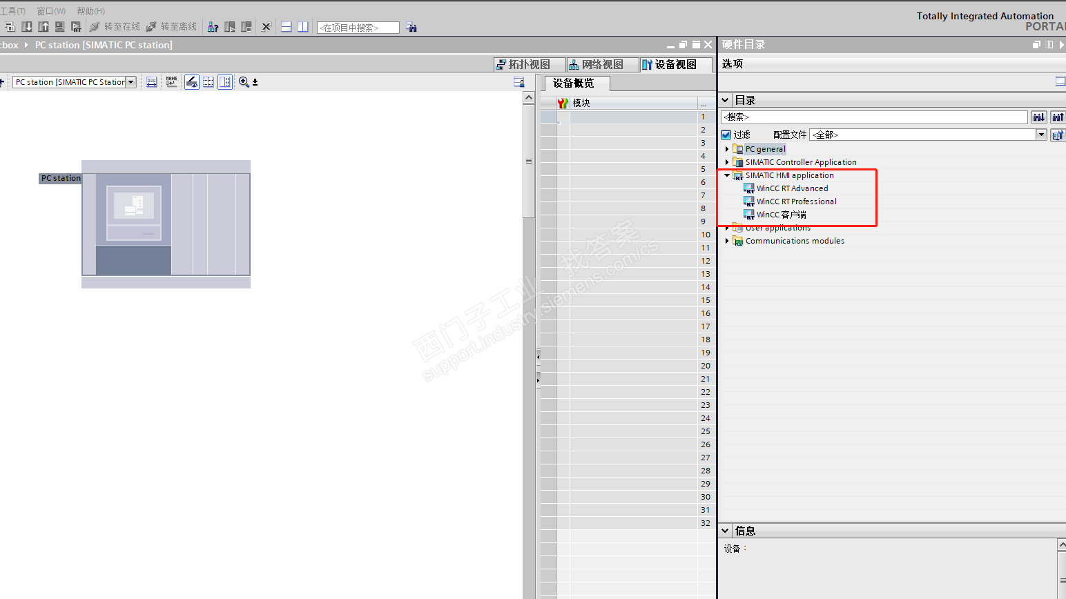The image size is (1066, 599).
Task: Expand the PC general folder
Action: (x=727, y=149)
